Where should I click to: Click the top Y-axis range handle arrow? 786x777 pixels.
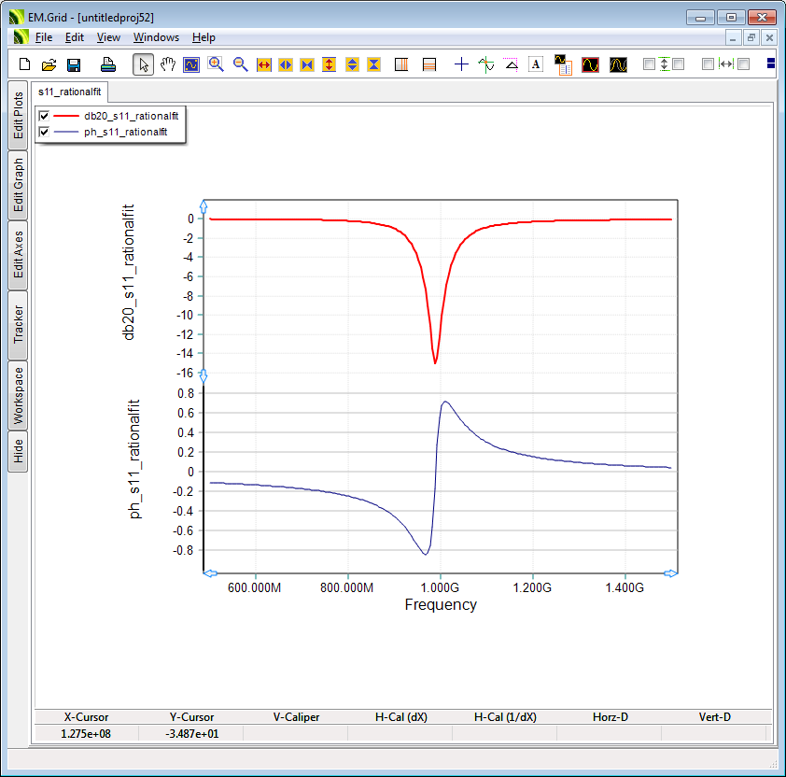point(204,206)
